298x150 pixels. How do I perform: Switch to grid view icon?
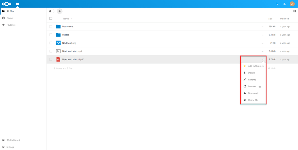point(295,11)
